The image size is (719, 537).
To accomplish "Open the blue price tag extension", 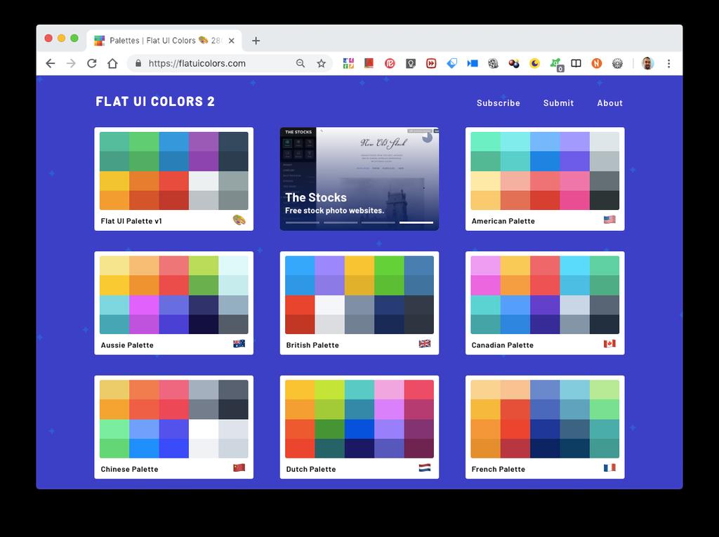I will pos(451,63).
